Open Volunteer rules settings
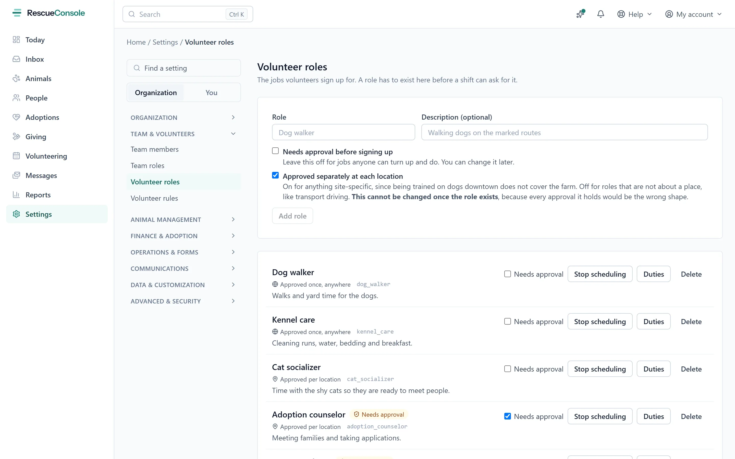The width and height of the screenshot is (735, 459). click(183, 198)
